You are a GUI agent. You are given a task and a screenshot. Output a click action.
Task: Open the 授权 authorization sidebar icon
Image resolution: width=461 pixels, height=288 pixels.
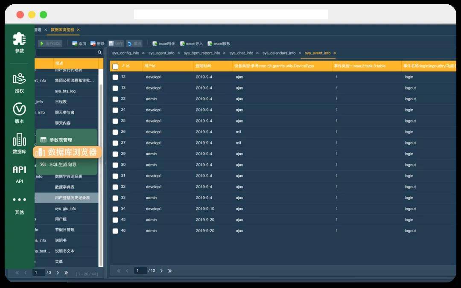point(19,79)
